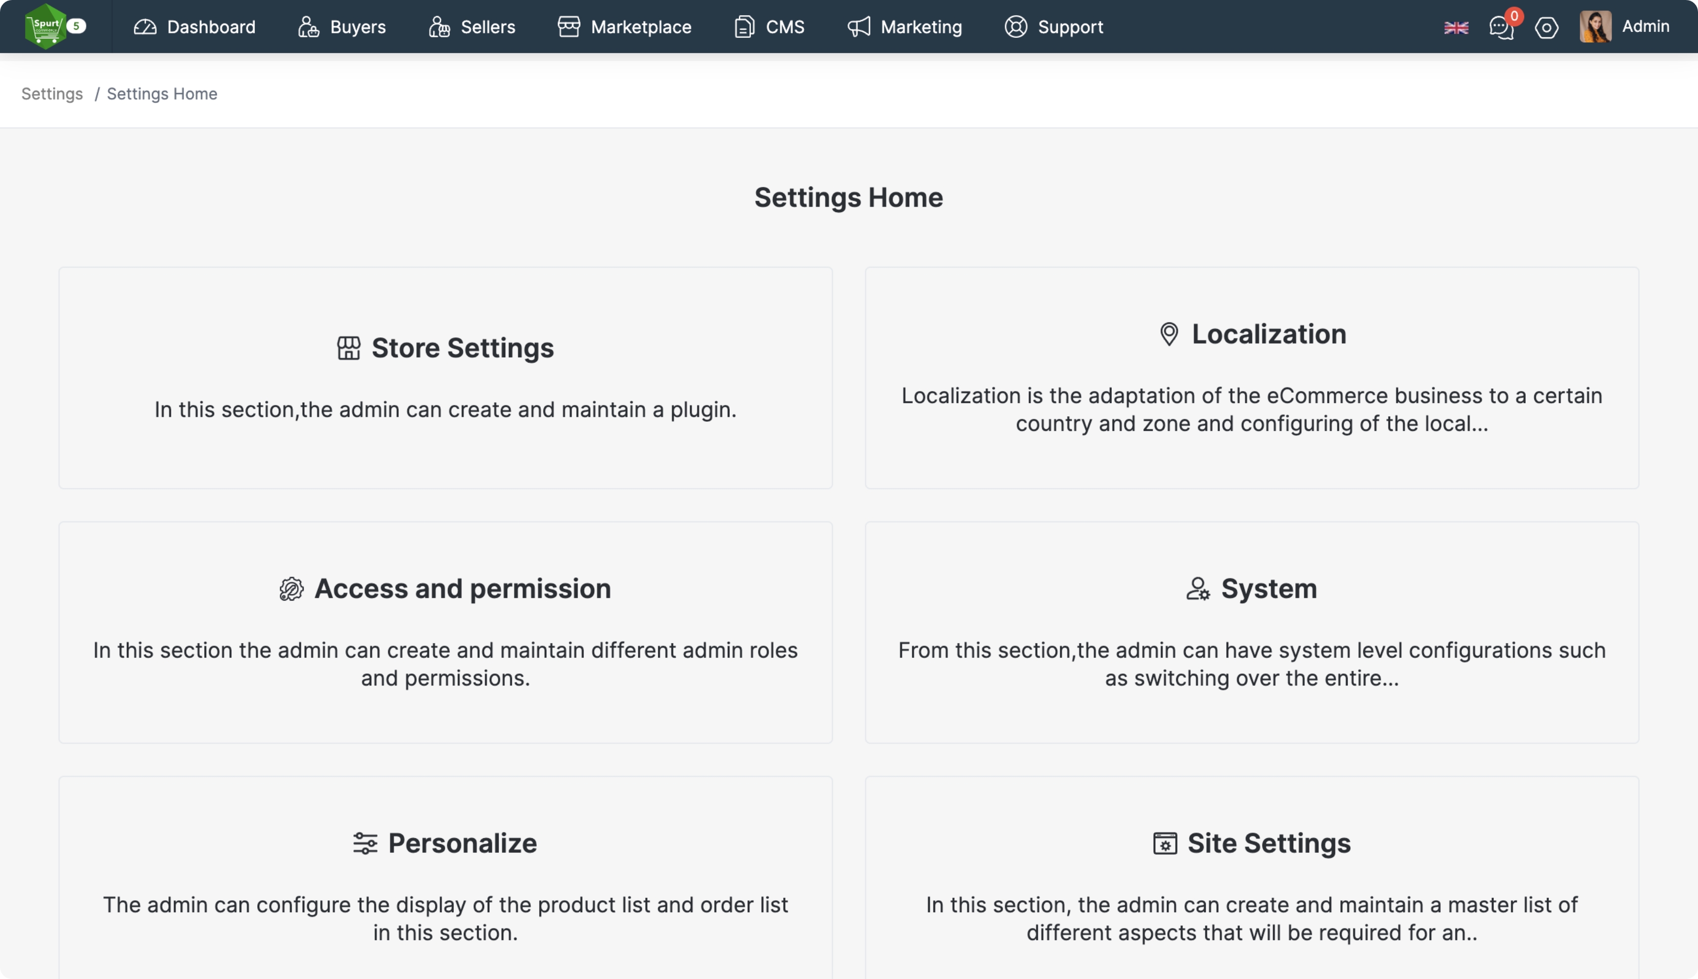This screenshot has width=1698, height=979.
Task: Open the CMS menu
Action: pos(769,27)
